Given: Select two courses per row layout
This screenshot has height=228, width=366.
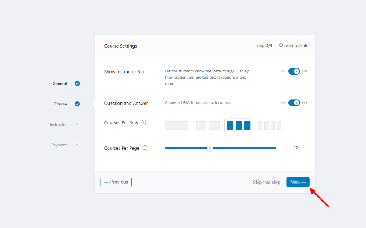Looking at the screenshot, I should 208,125.
